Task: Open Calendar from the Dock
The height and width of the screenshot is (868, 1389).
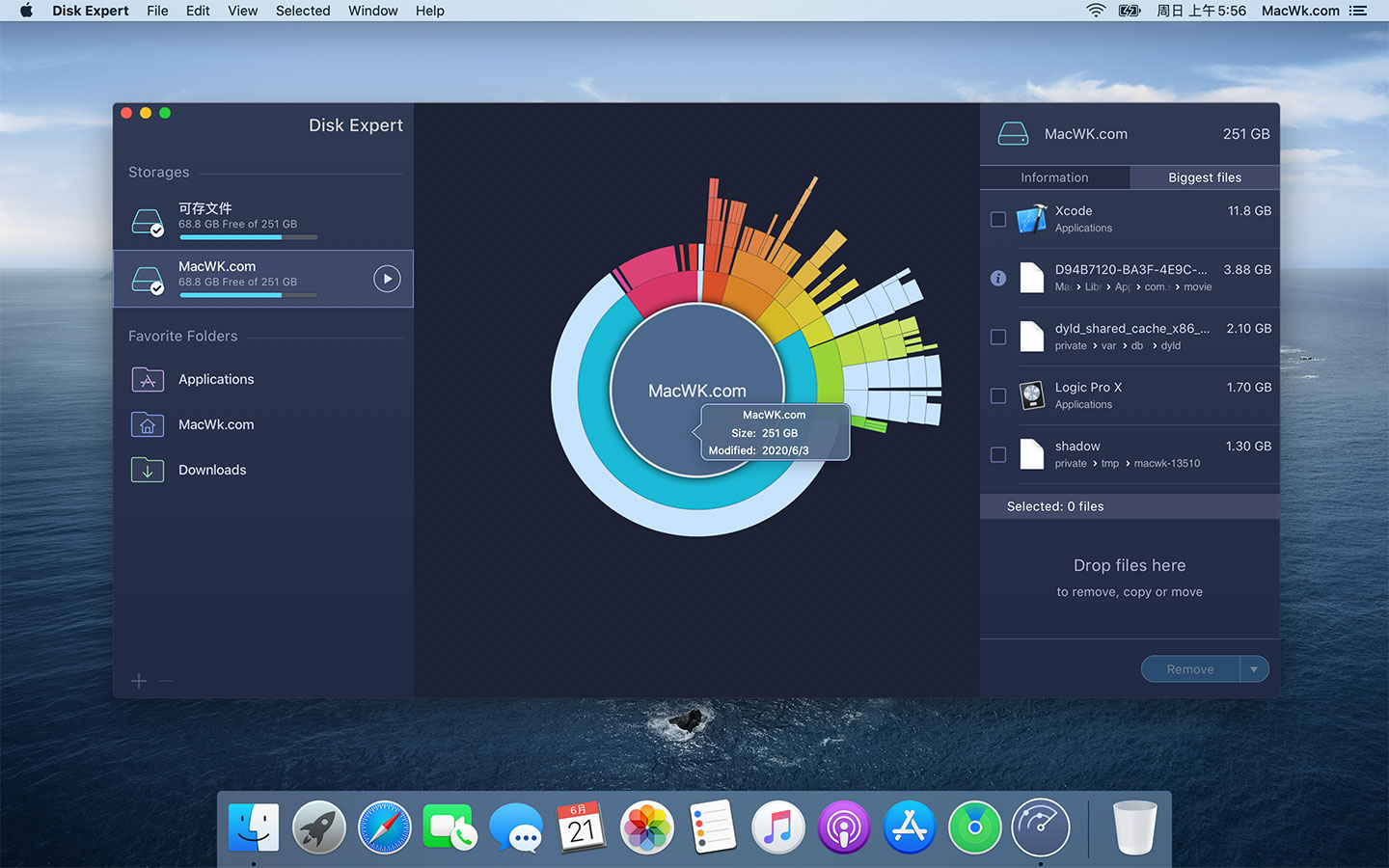Action: coord(582,827)
